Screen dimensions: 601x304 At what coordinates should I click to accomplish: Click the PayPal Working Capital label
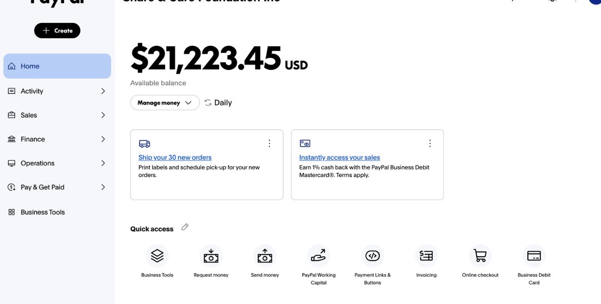coord(319,279)
